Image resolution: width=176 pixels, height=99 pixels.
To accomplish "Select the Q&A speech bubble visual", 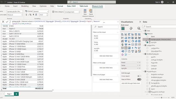I will [126, 51].
